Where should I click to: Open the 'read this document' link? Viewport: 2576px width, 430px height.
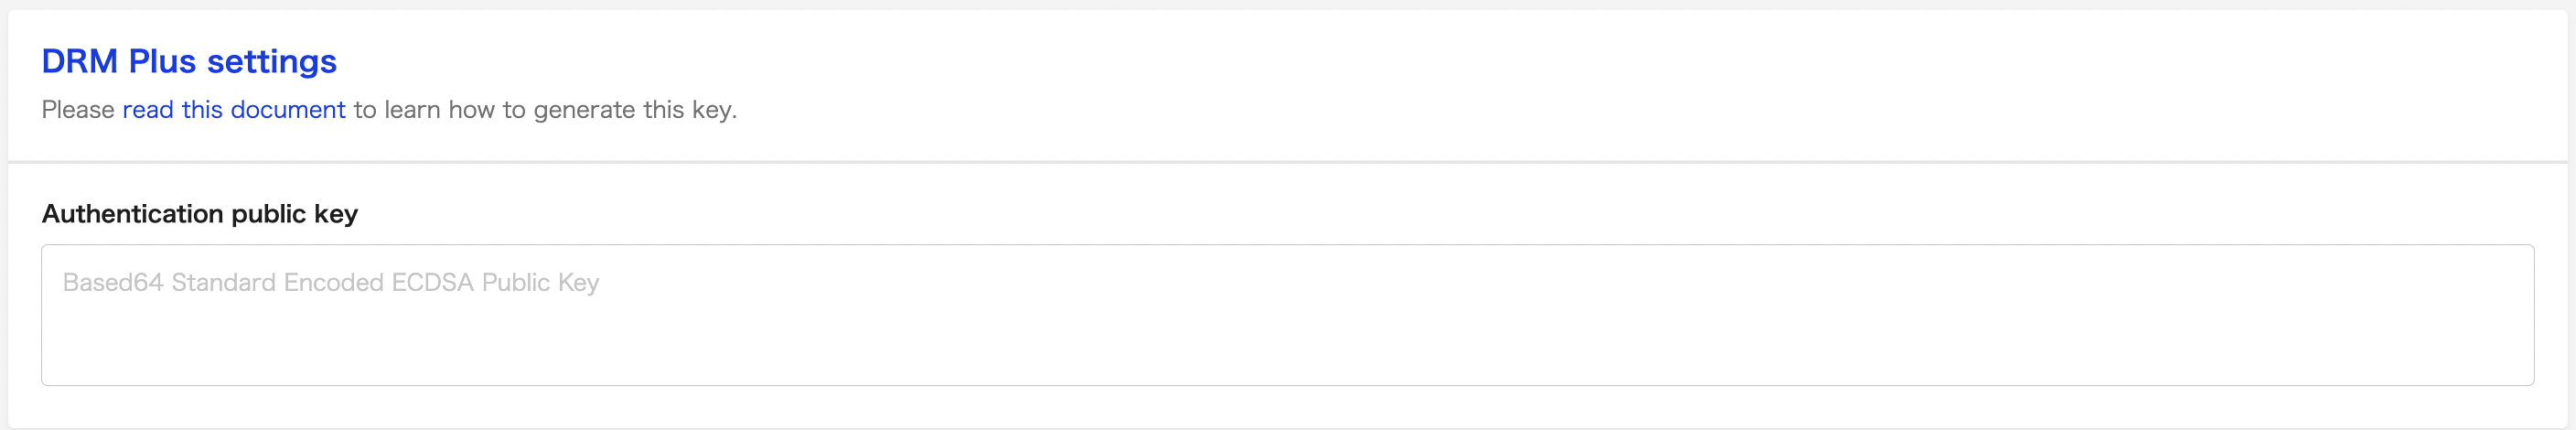(x=234, y=110)
